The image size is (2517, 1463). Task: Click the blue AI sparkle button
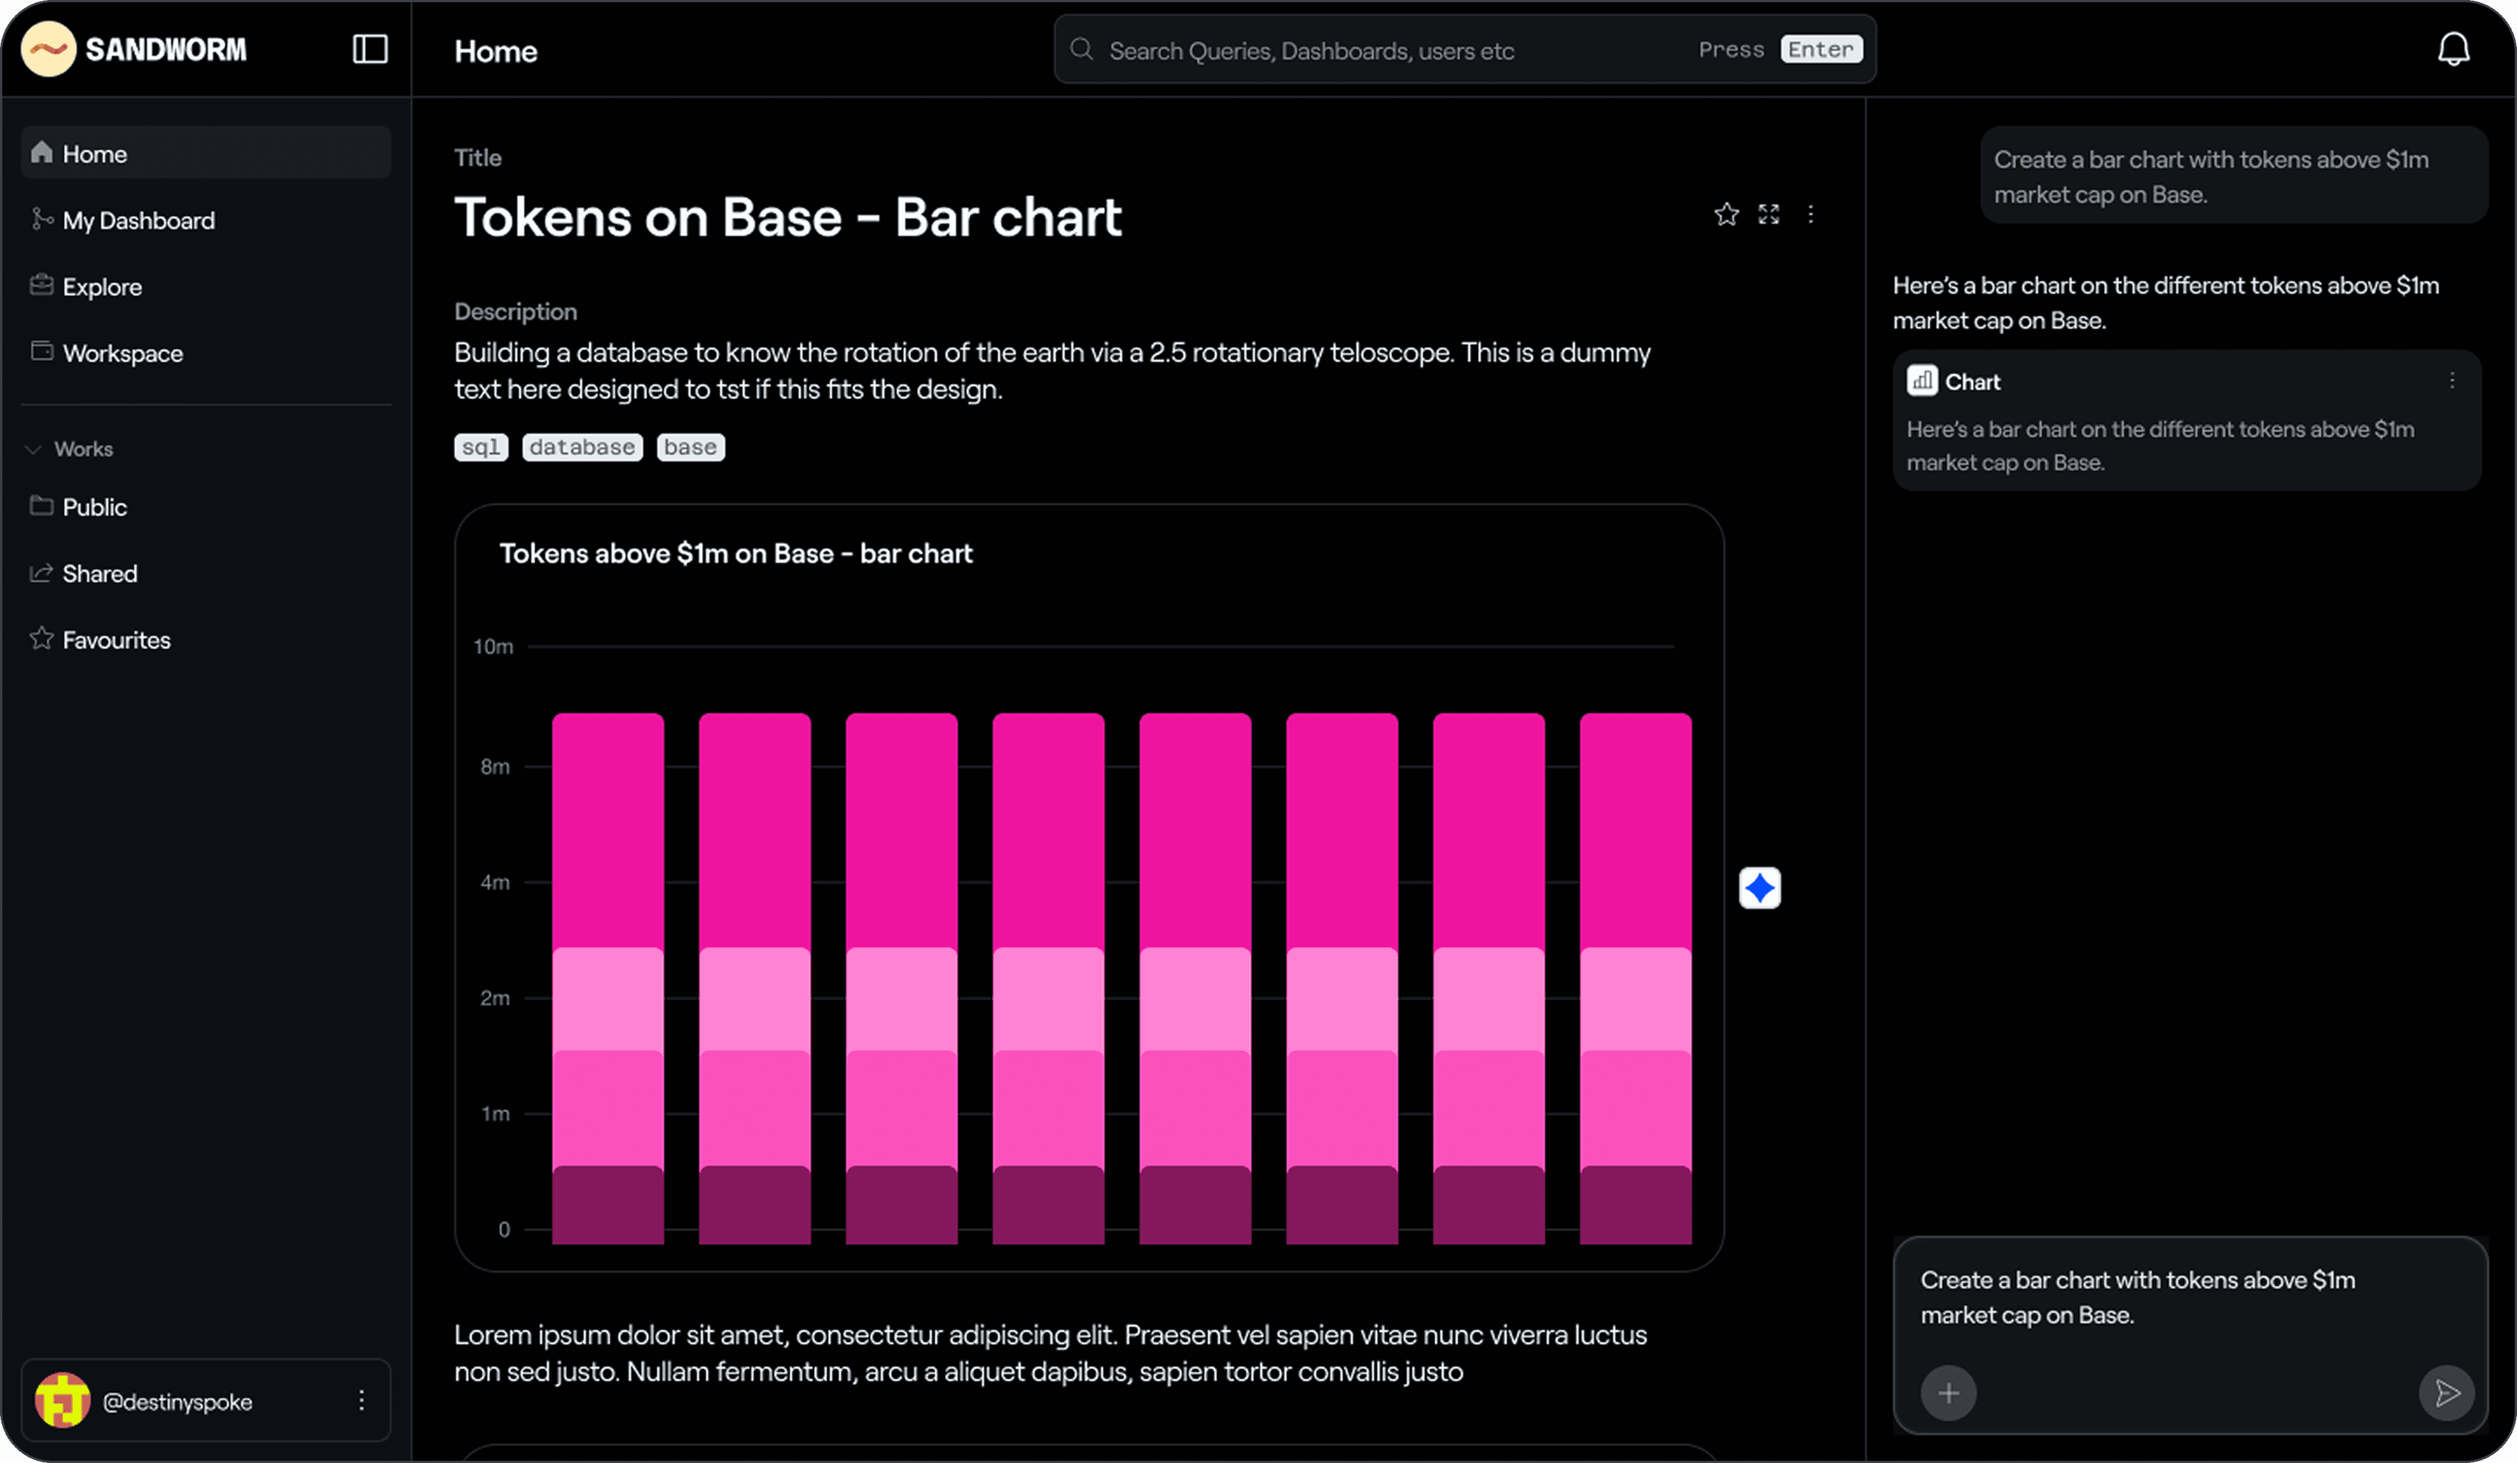pyautogui.click(x=1759, y=888)
